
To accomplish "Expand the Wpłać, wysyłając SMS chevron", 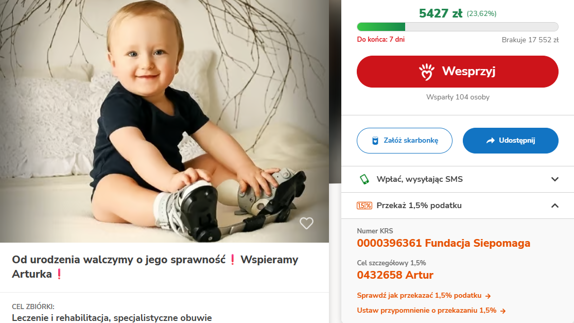I will [x=554, y=179].
